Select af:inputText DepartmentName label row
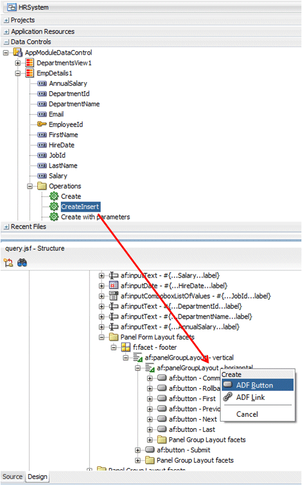Image resolution: width=302 pixels, height=485 pixels. coord(186,317)
